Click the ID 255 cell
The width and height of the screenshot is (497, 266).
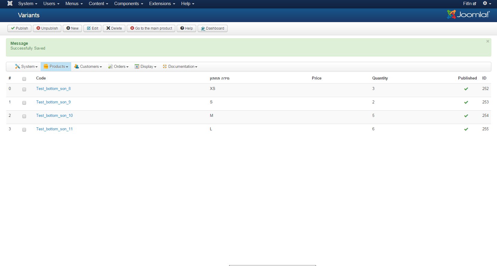point(485,129)
